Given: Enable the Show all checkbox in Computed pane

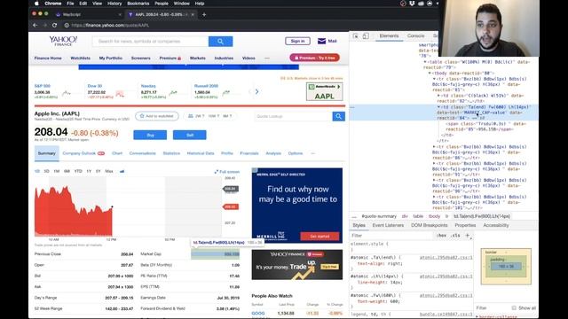Looking at the screenshot, I should click(x=514, y=307).
